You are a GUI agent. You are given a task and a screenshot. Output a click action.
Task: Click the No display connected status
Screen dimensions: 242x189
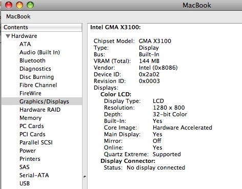point(156,167)
